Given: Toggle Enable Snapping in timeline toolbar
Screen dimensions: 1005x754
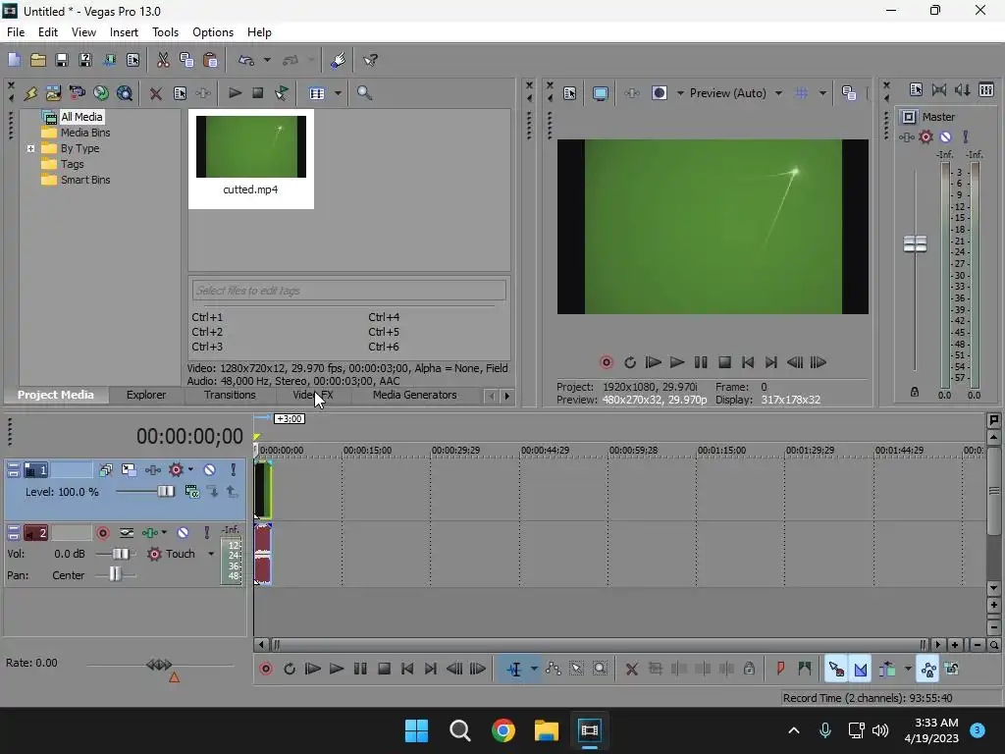Looking at the screenshot, I should coord(836,669).
